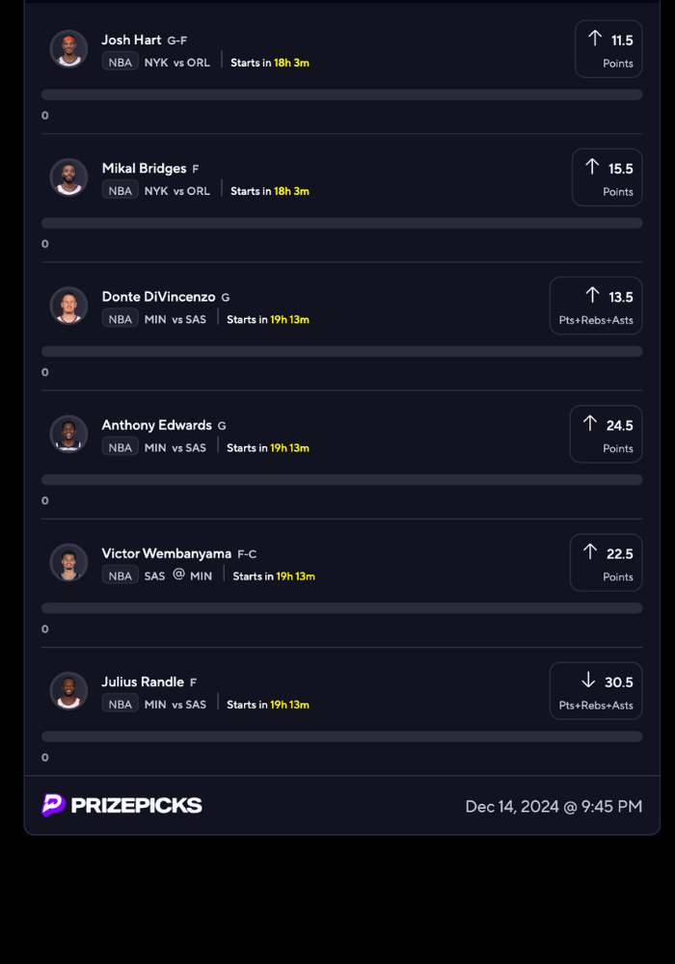Click the PrizePicks logo icon
Screen dimensions: 675x964
[54, 805]
